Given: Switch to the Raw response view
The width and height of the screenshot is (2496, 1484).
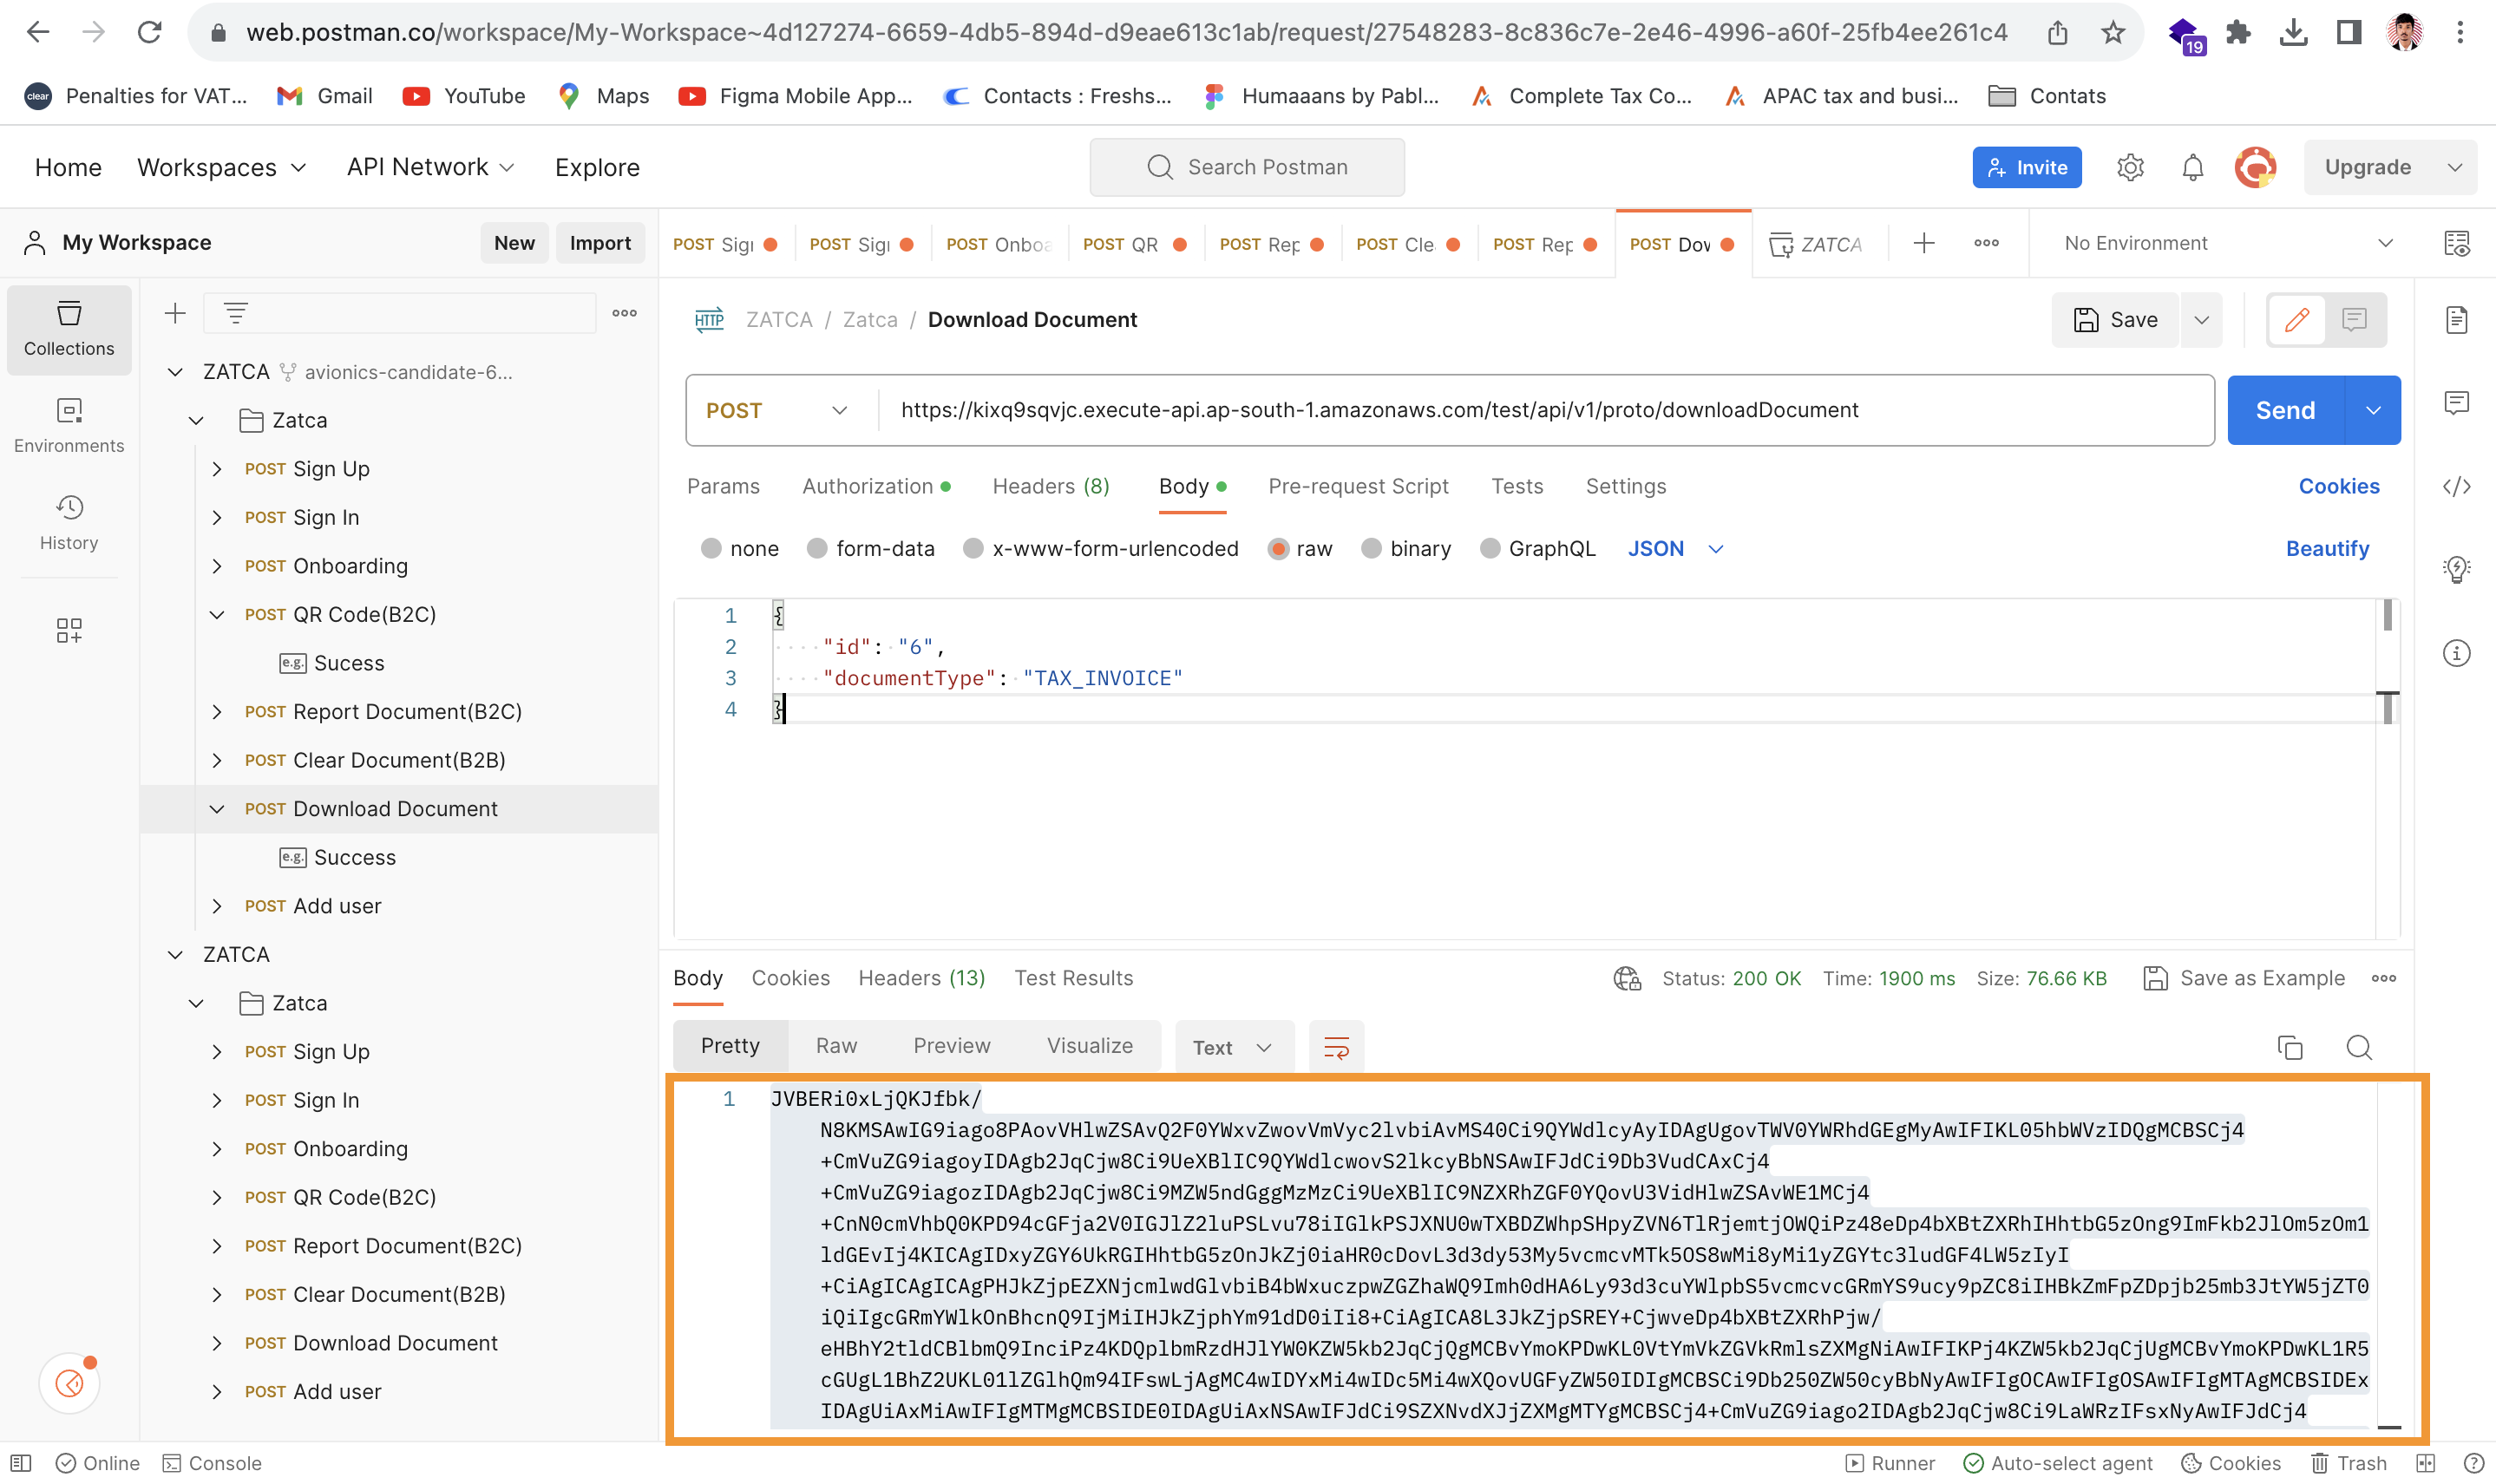Looking at the screenshot, I should click(836, 1045).
